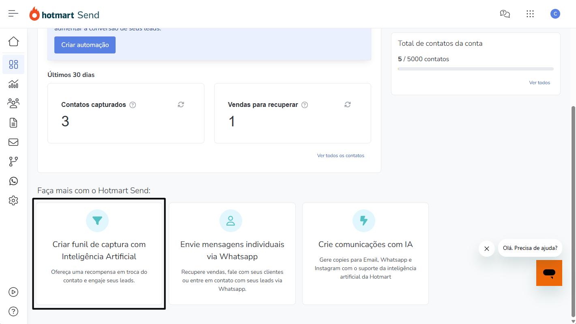Select the dashboard grid sidebar icon
The image size is (576, 324).
[13, 64]
